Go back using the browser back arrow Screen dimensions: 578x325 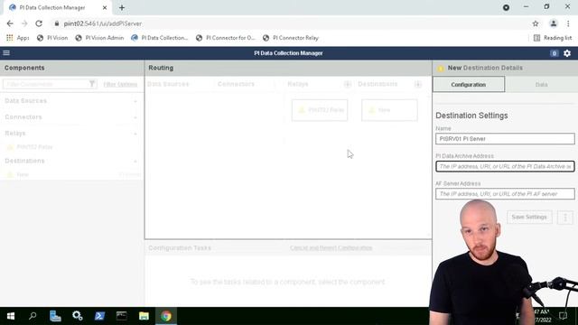pos(10,23)
